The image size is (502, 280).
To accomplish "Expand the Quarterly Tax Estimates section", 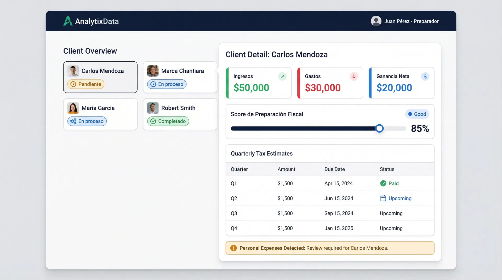I will click(261, 154).
